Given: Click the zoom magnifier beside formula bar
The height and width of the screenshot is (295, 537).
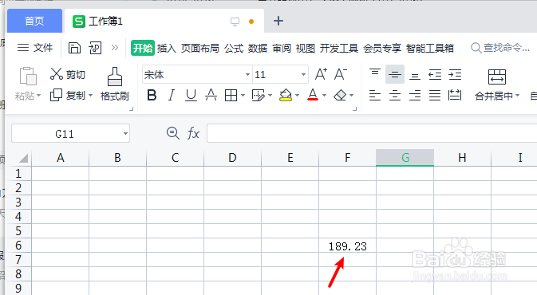Looking at the screenshot, I should pos(173,133).
